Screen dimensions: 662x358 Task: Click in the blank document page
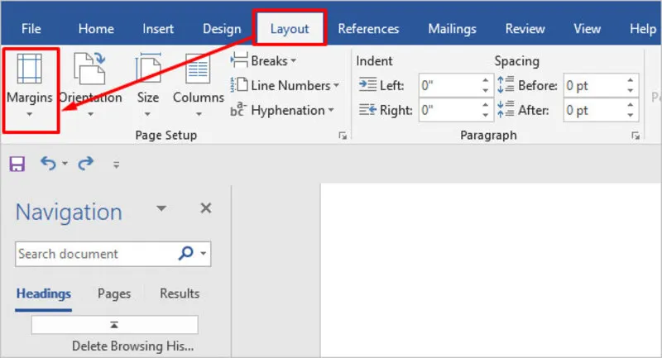[x=491, y=270]
